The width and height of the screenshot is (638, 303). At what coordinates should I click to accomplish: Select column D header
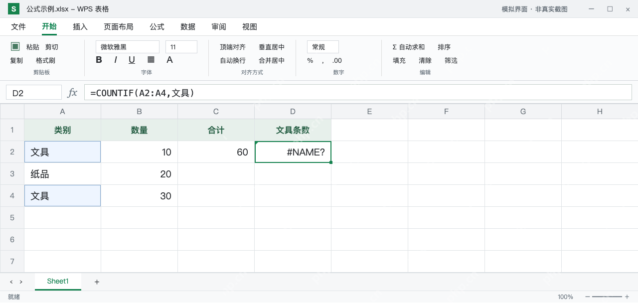coord(293,112)
